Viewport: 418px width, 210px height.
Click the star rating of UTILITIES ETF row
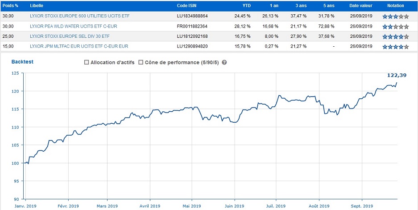(396, 16)
